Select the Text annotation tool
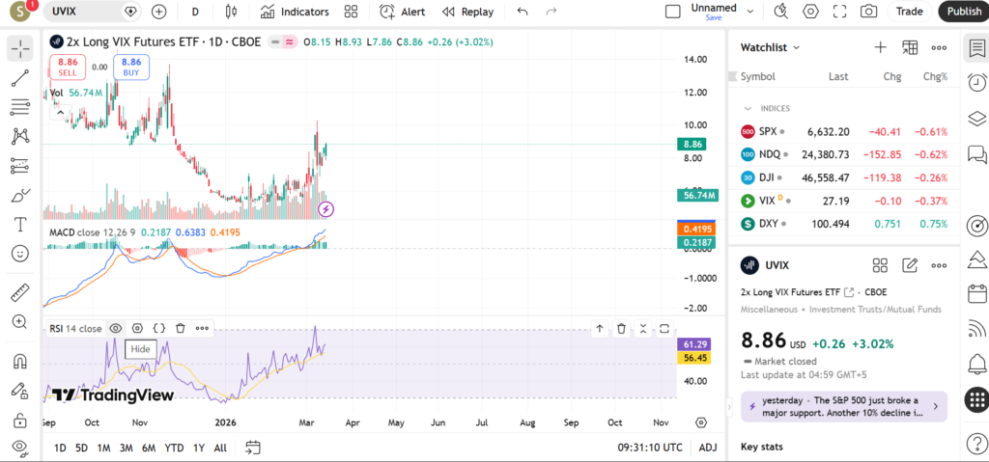The width and height of the screenshot is (989, 462). point(19,225)
